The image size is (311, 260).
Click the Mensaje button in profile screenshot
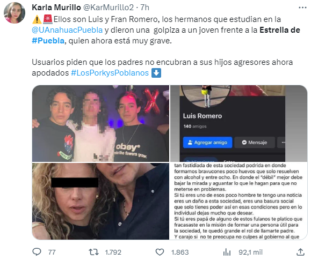click(x=255, y=143)
